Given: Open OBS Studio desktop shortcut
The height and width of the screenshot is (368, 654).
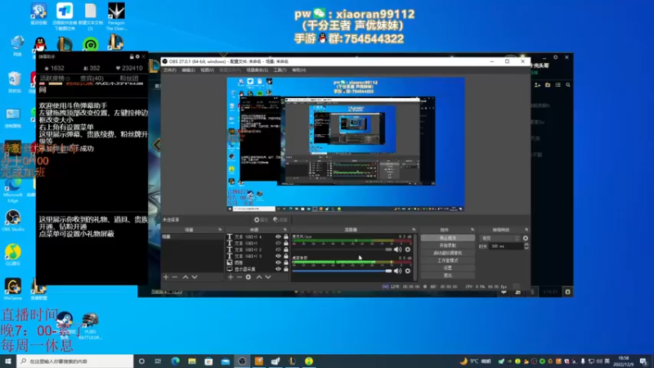Looking at the screenshot, I should (x=12, y=220).
